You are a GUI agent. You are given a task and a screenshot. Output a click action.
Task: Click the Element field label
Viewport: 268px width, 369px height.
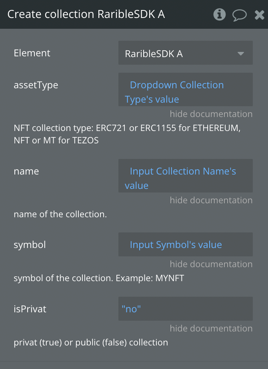[x=32, y=53]
